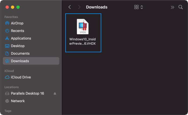Open the Recents sidebar item
This screenshot has width=188, height=115.
pos(17,31)
